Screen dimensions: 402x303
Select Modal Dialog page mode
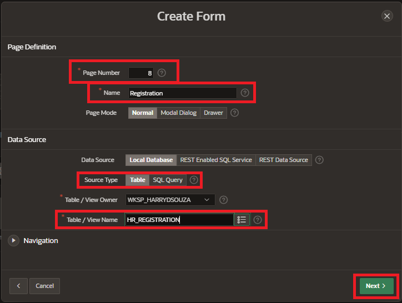point(178,113)
